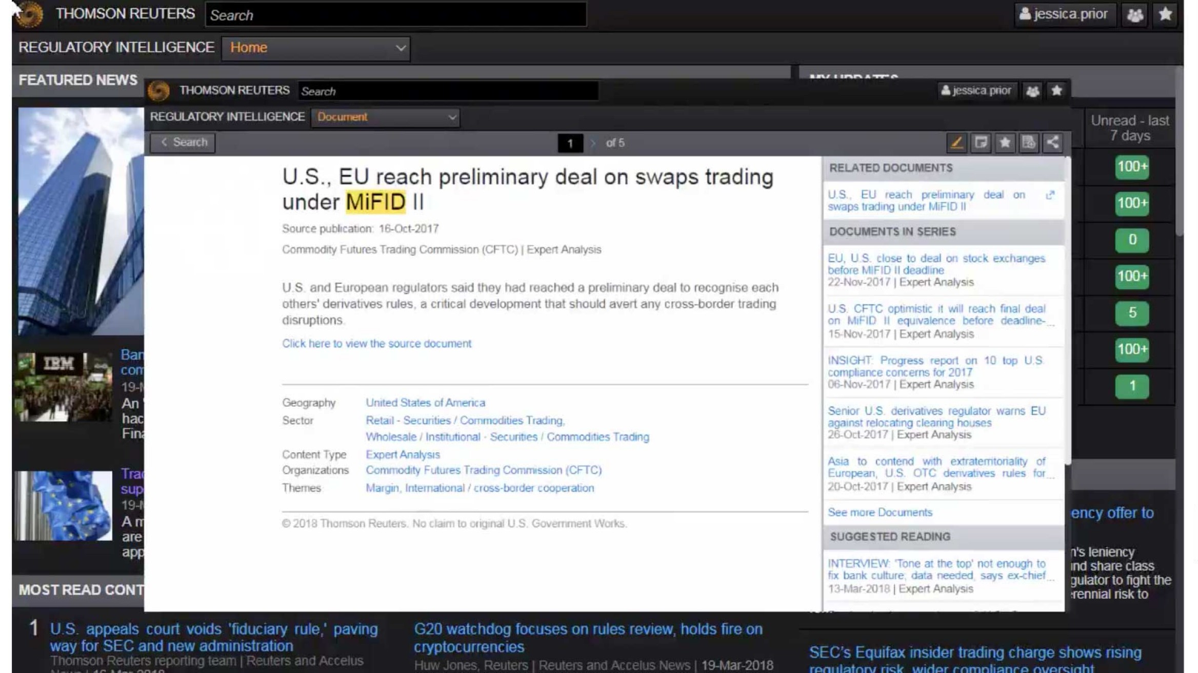
Task: Open the jessica.prior user menu in main header
Action: click(1064, 14)
